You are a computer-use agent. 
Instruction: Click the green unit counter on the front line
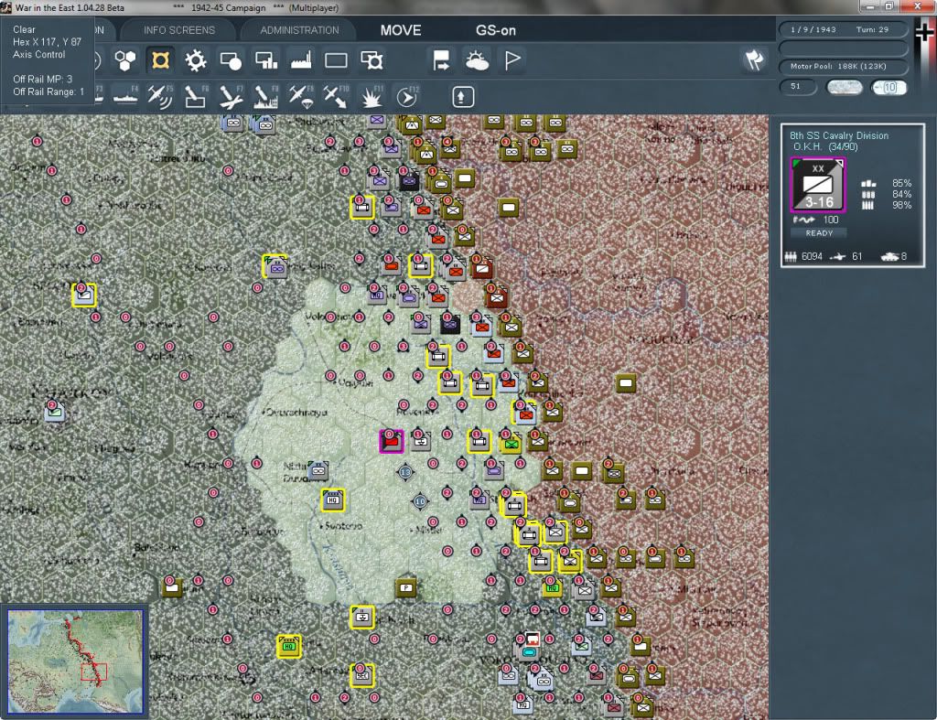511,444
